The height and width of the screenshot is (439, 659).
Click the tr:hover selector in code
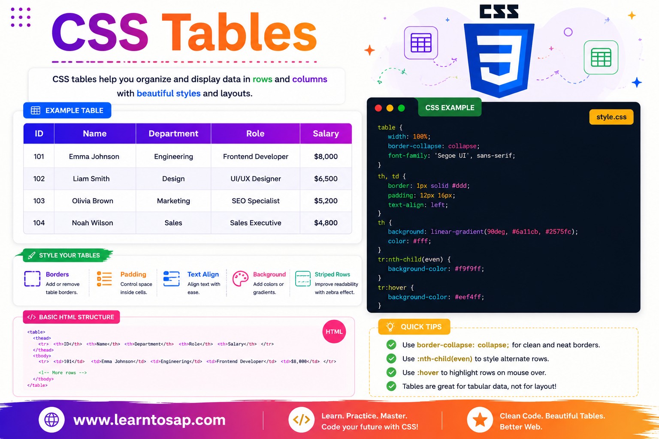(x=392, y=288)
